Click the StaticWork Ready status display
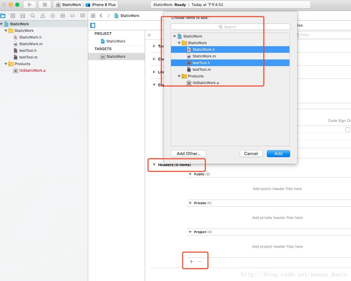 (x=231, y=5)
